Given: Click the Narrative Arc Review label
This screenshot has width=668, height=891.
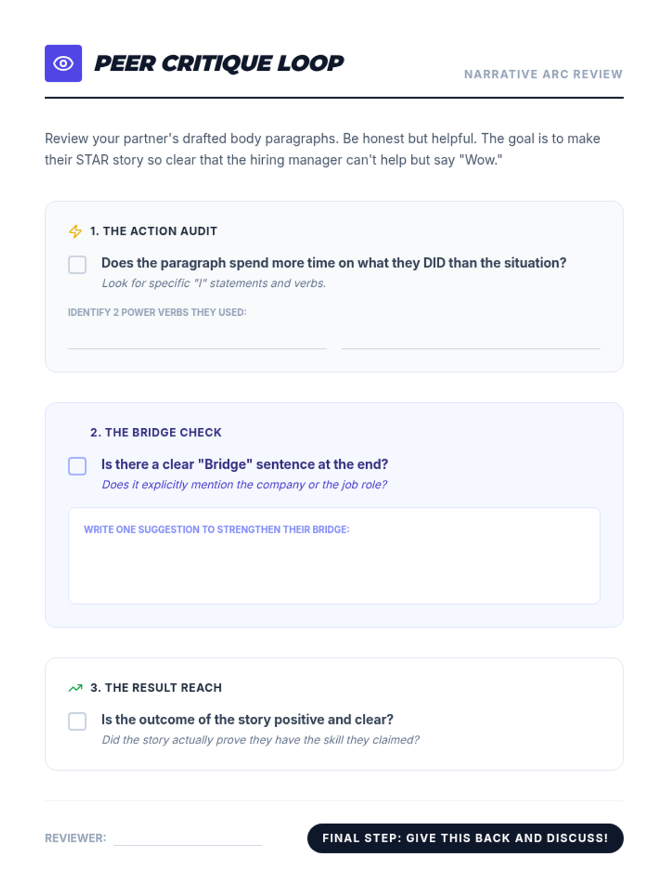Looking at the screenshot, I should [543, 74].
